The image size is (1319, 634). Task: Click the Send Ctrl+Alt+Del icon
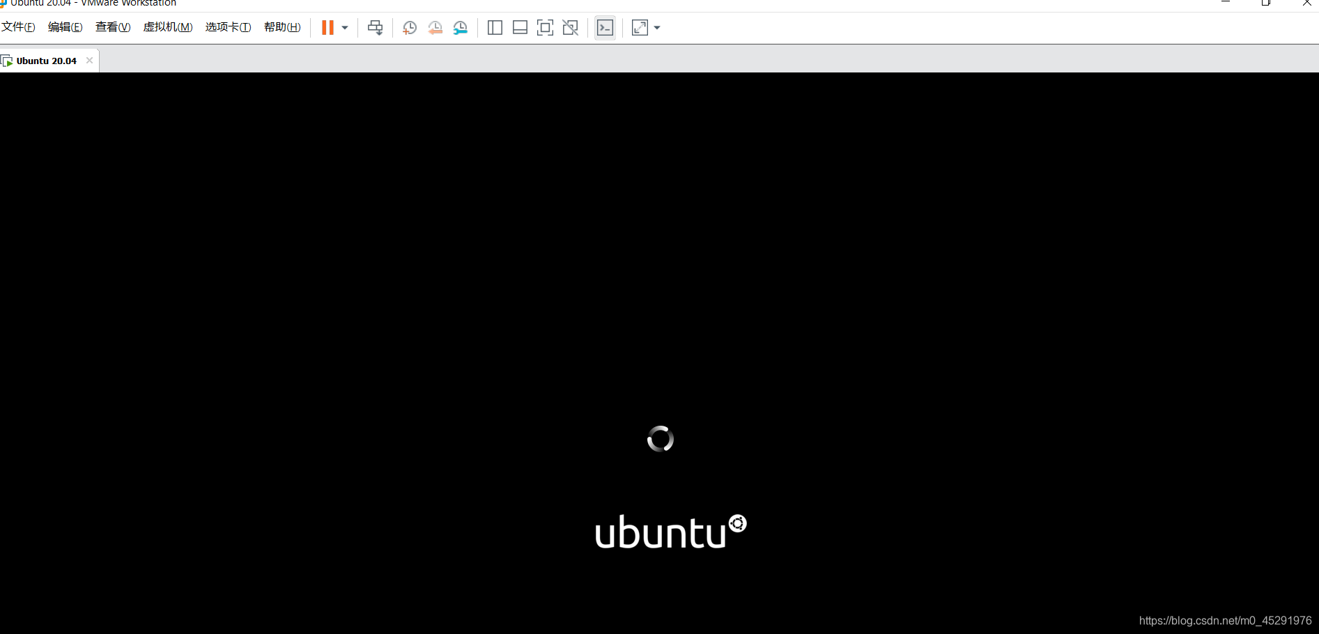pos(376,28)
